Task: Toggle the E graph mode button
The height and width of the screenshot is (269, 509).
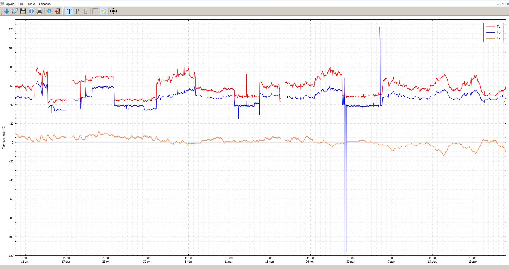Action: click(x=86, y=11)
